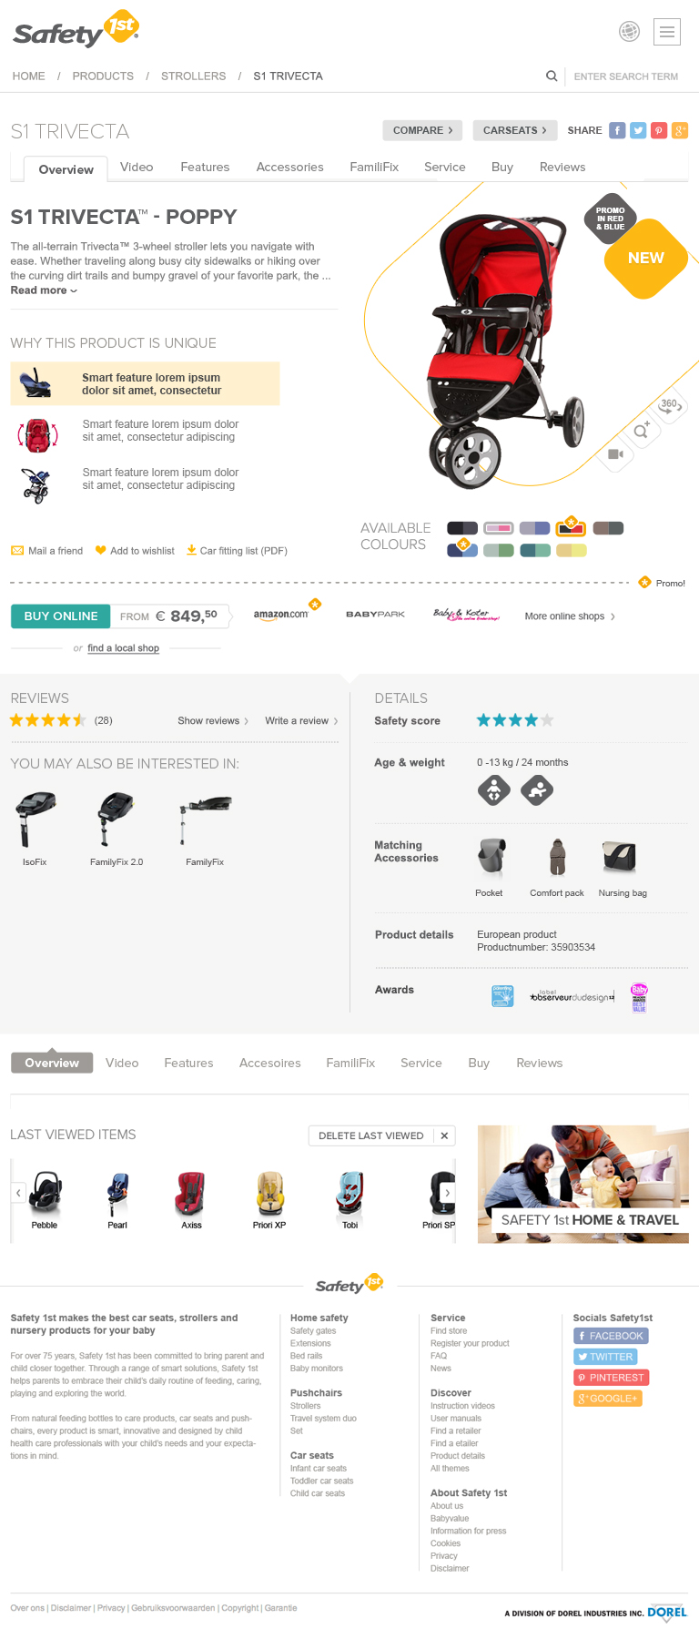Open the Accessories tab
699x1639 pixels.
pyautogui.click(x=289, y=168)
